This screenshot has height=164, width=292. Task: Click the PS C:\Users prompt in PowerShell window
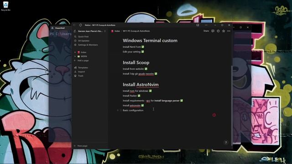click(61, 34)
